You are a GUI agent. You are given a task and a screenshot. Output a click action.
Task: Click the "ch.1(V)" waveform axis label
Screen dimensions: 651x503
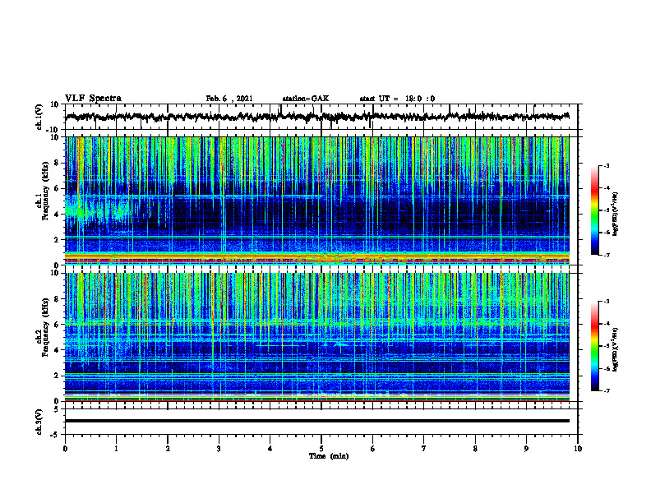coord(39,117)
